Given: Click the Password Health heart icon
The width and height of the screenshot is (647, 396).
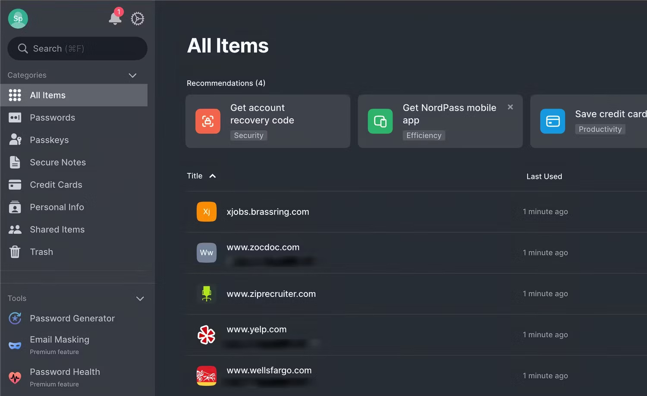Looking at the screenshot, I should click(x=15, y=378).
